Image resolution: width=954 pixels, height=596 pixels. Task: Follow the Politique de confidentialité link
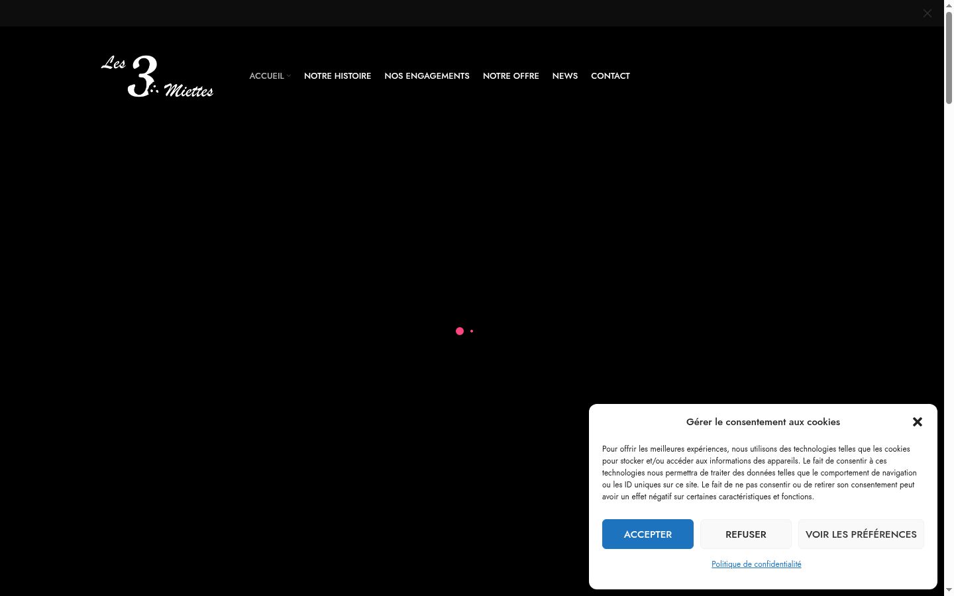click(x=757, y=564)
